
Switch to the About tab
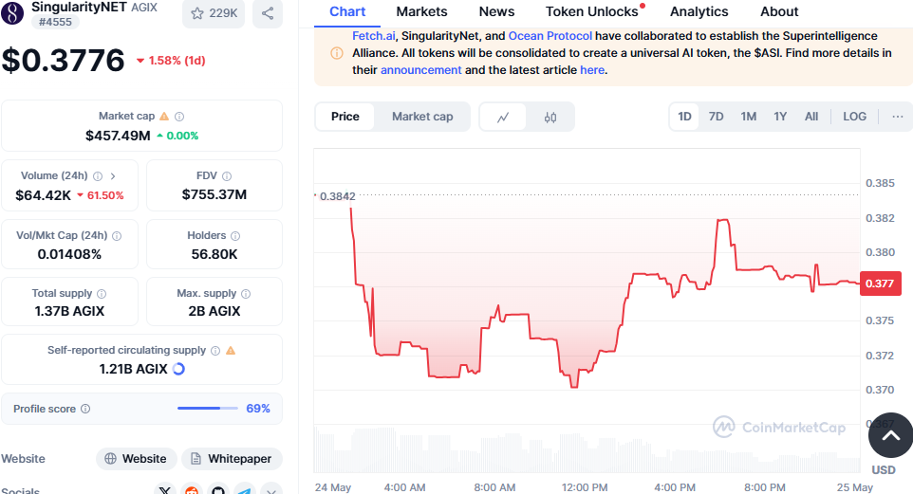click(779, 11)
